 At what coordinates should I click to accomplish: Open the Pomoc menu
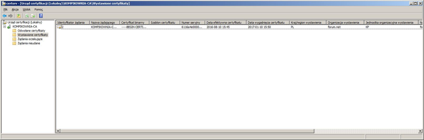[x=39, y=9]
